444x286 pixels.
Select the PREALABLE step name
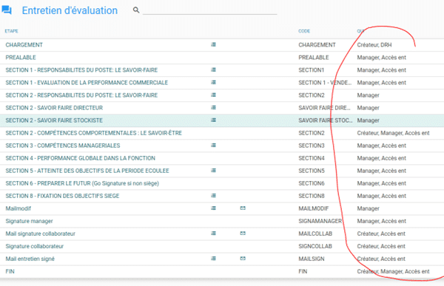pos(21,58)
